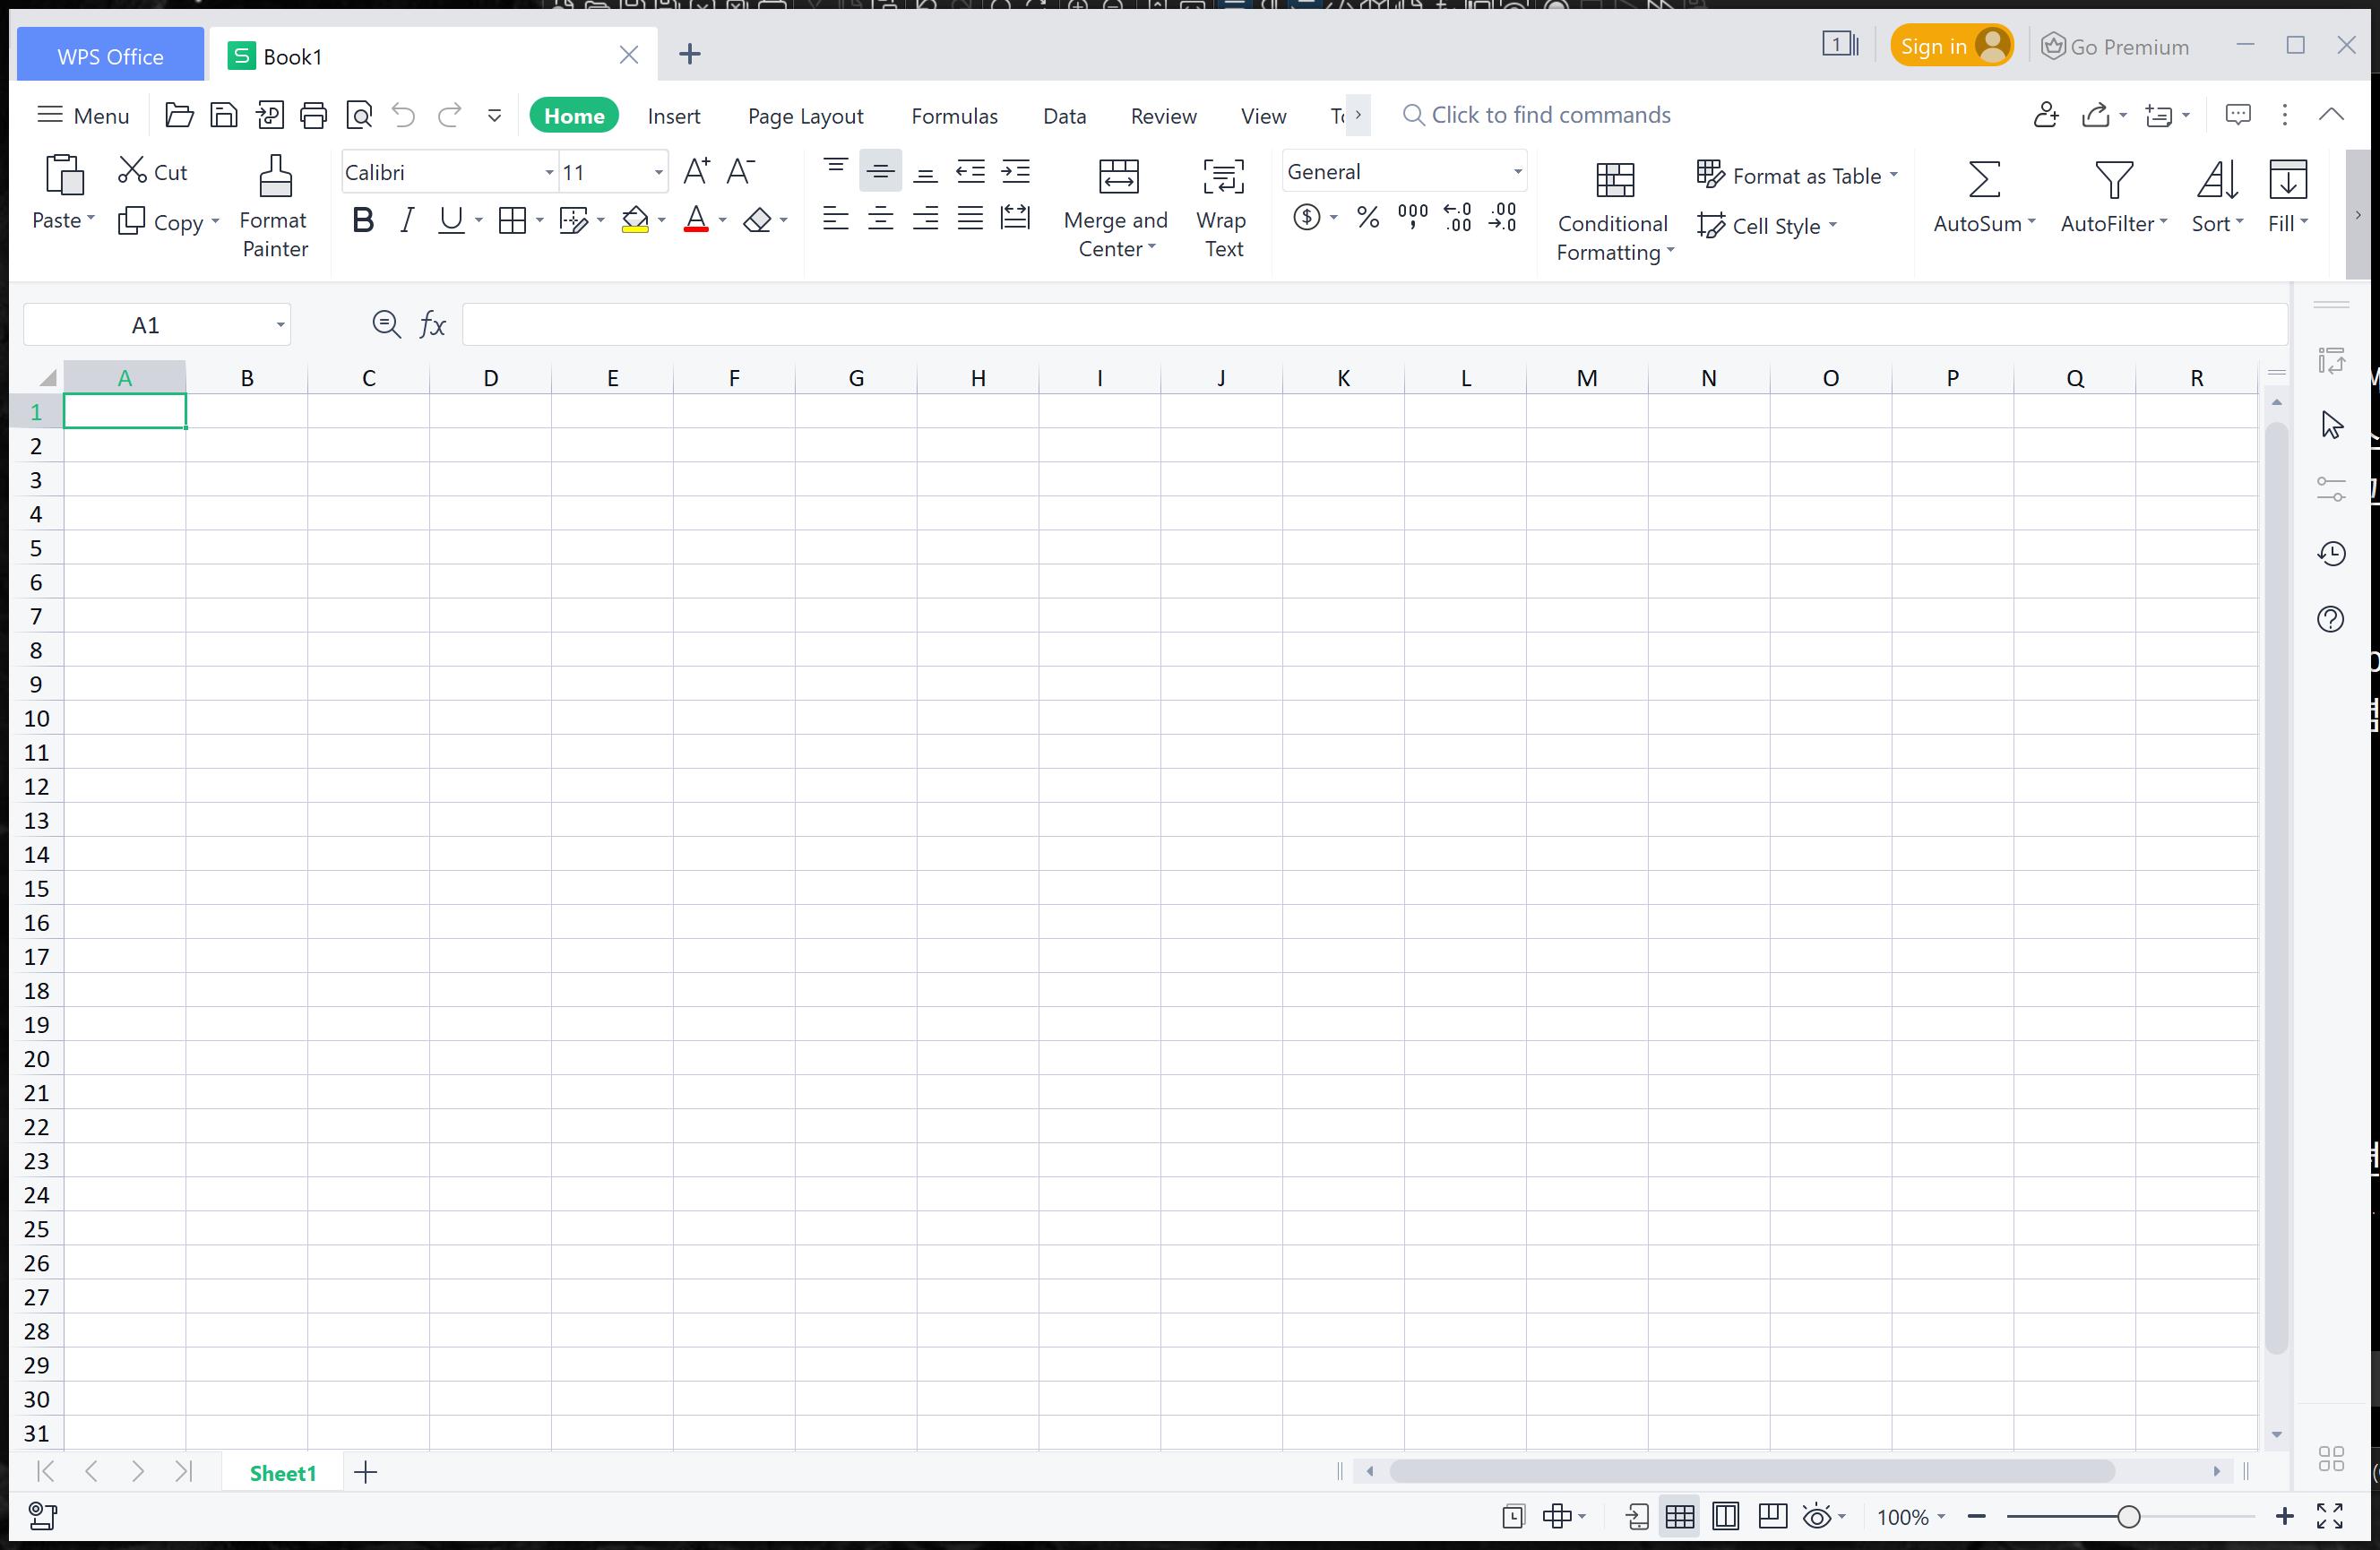Click Format as Table
2380x1550 pixels.
tap(1797, 176)
